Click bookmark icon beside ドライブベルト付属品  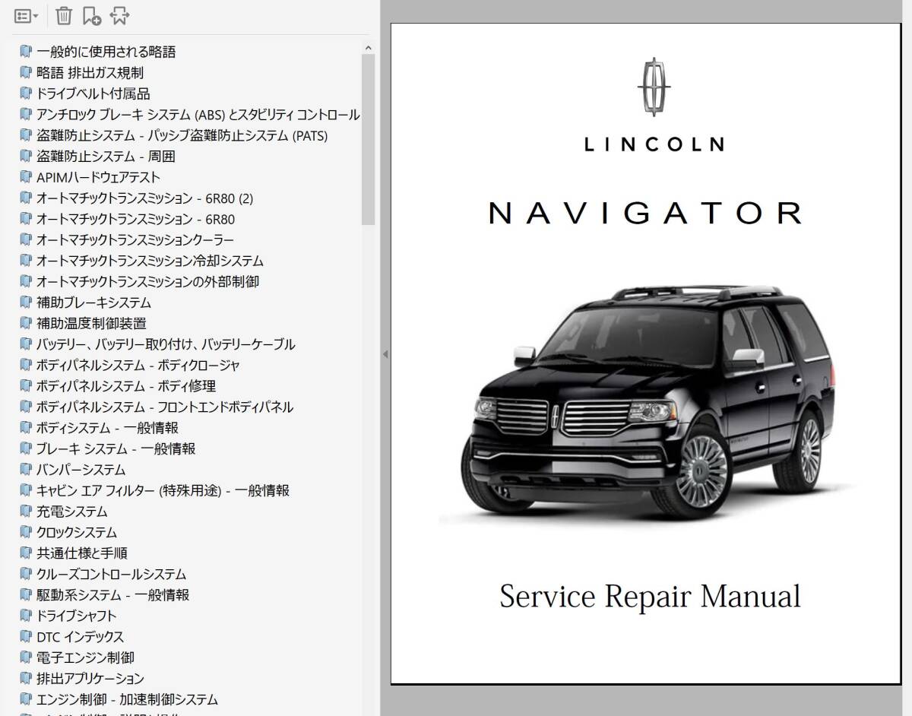(x=26, y=93)
